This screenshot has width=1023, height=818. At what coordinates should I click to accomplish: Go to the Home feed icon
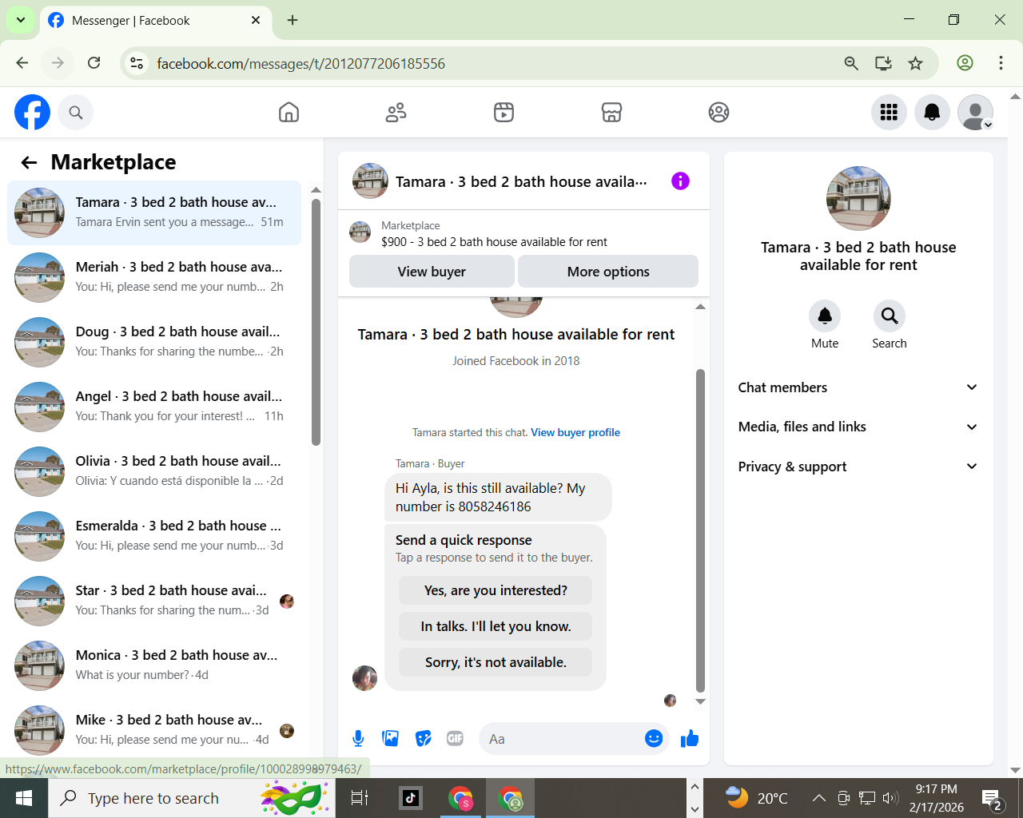coord(289,113)
